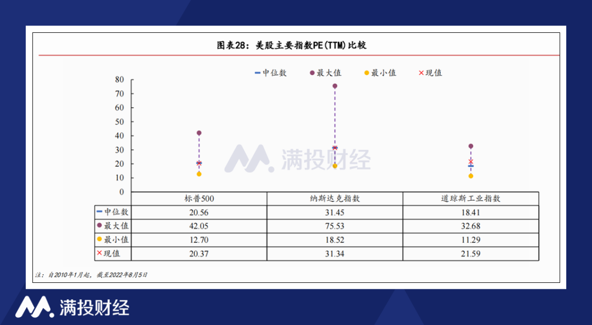Click the 最小值 legend entry above the chart
592x325 pixels.
click(380, 73)
